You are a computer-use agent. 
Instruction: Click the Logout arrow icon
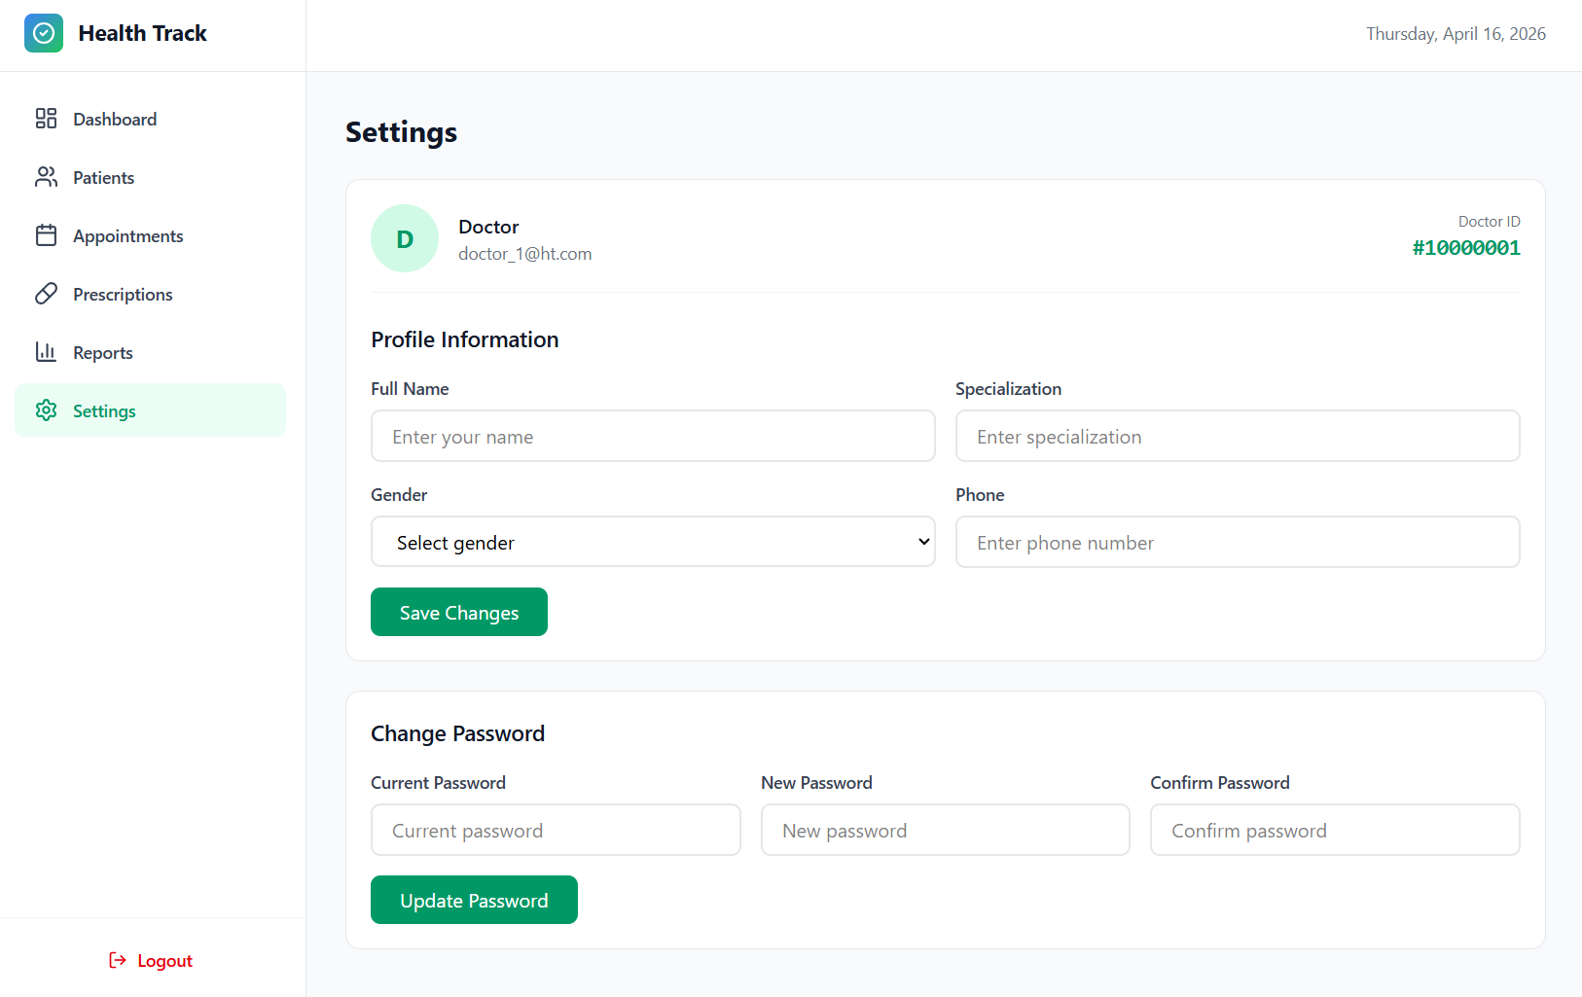pyautogui.click(x=118, y=961)
